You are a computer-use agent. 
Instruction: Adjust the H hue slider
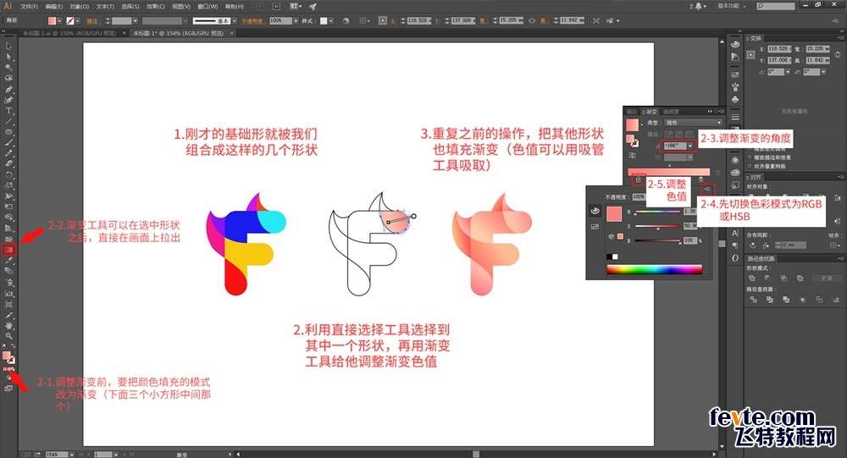click(x=658, y=212)
